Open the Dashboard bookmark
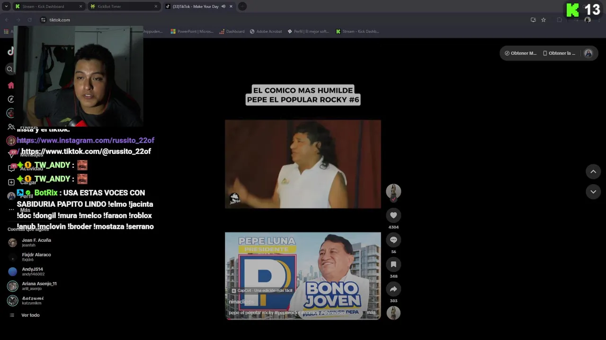606x340 pixels. 232,32
